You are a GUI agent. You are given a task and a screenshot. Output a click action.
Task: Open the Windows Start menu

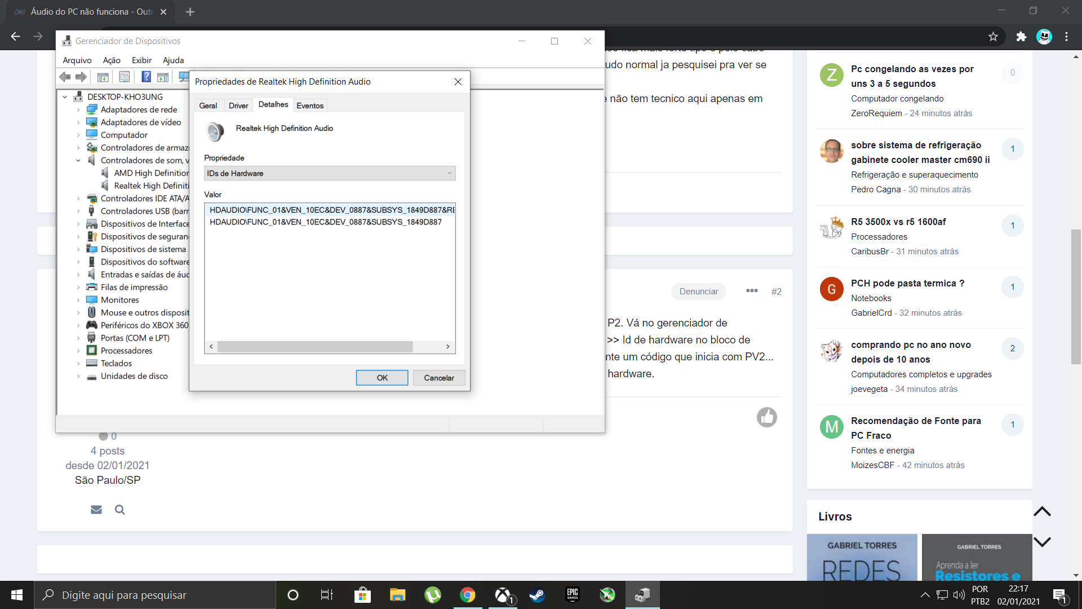(17, 595)
